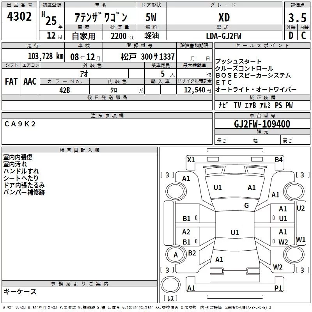Select the G windshield mark on the diagram

(246, 206)
